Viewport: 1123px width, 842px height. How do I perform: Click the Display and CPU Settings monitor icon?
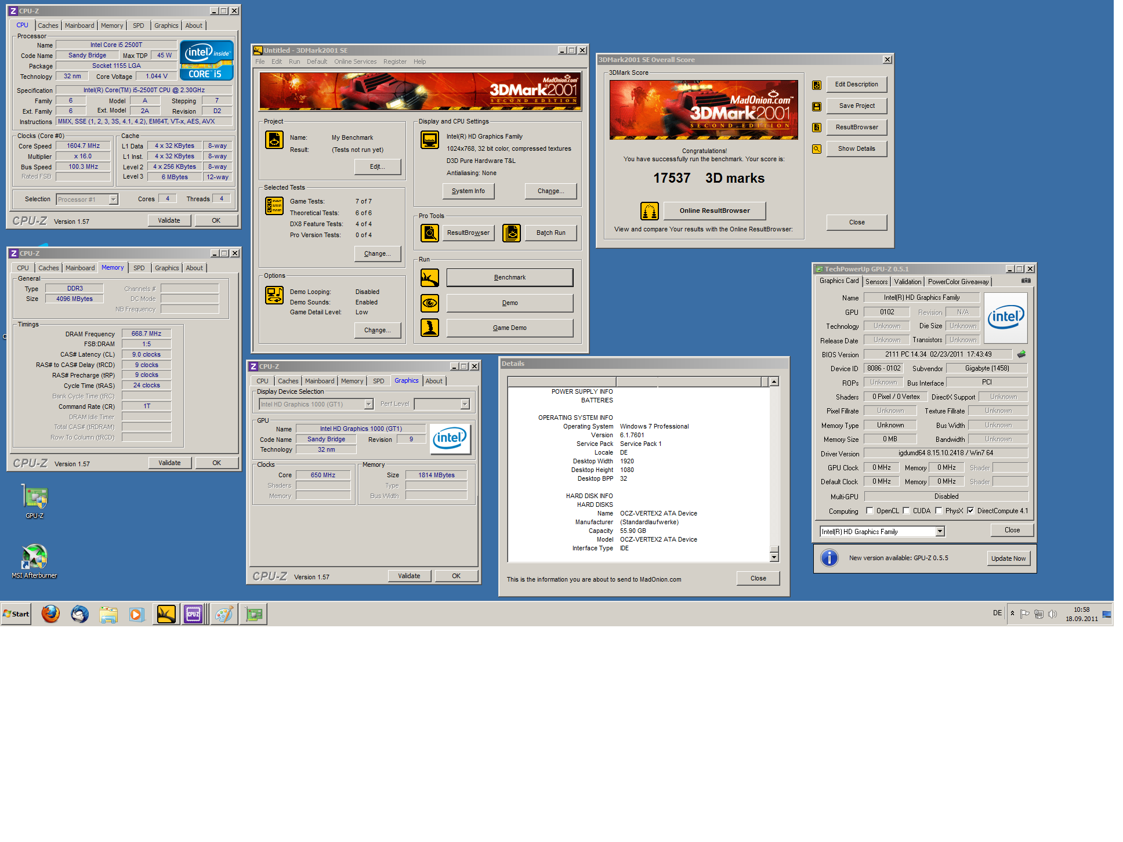coord(430,140)
